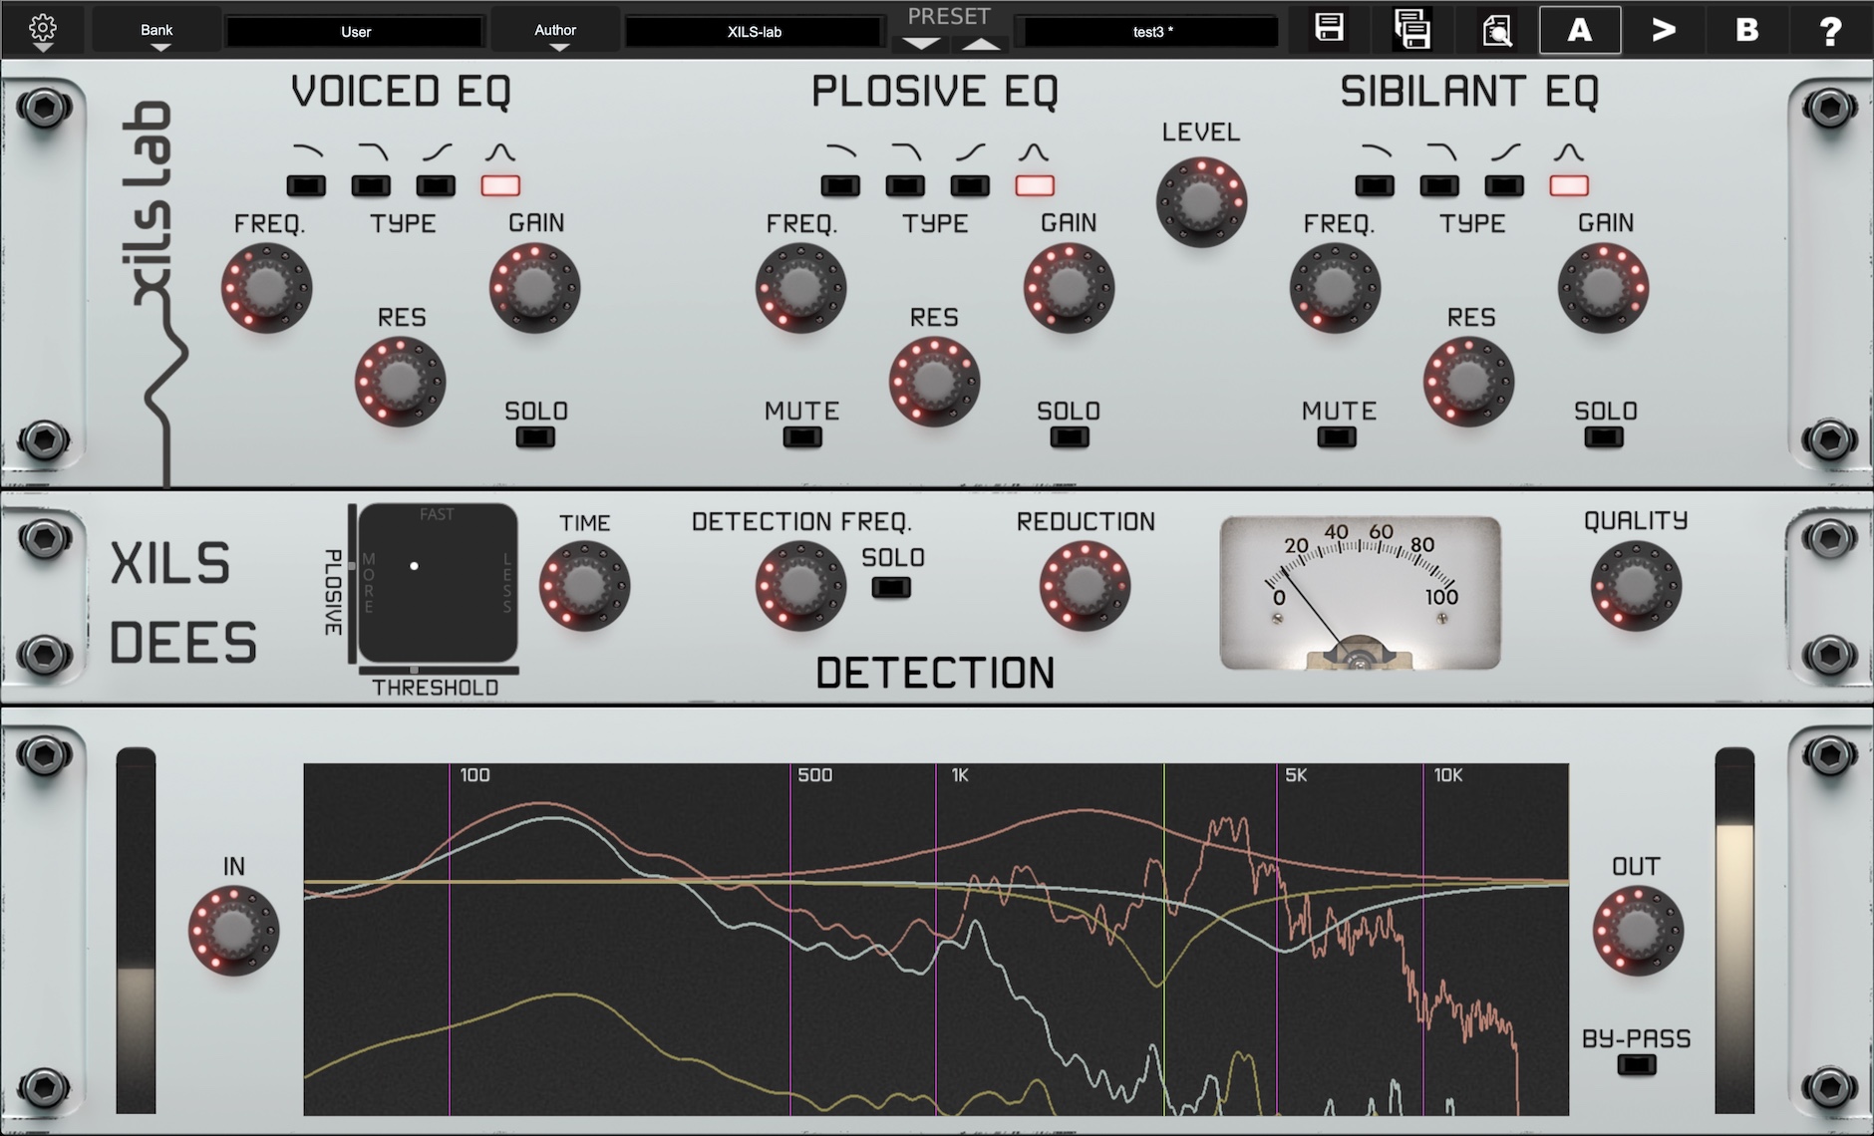
Task: Enable Solo on the Sibilant EQ
Action: click(x=1604, y=436)
